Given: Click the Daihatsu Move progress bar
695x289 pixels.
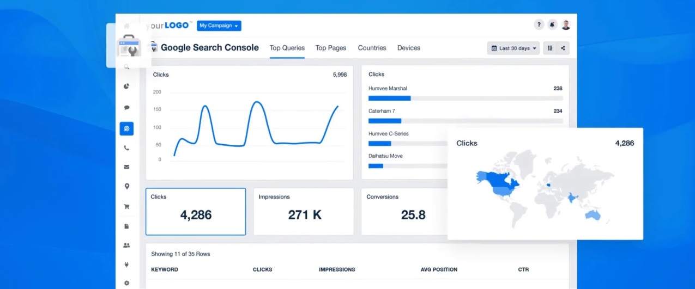Looking at the screenshot, I should coord(408,165).
